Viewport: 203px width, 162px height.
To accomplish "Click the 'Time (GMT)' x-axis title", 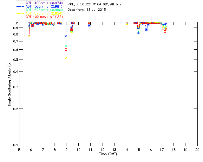I will pos(108,154).
